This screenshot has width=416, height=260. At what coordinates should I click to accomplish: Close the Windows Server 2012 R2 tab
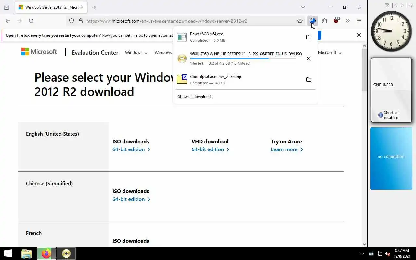coord(82,7)
